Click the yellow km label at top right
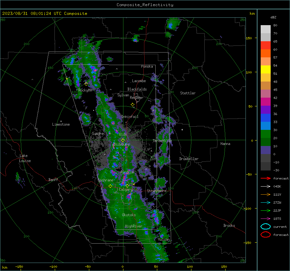 (x=252, y=14)
